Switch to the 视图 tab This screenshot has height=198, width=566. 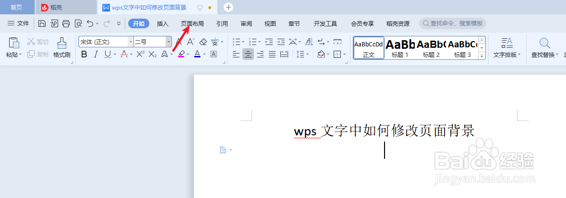tap(270, 24)
